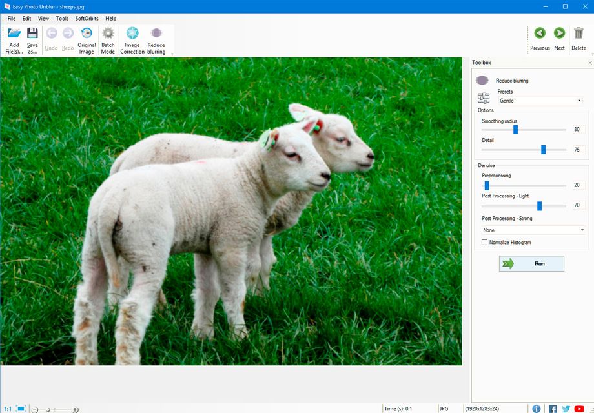This screenshot has height=413, width=594.
Task: Click the Add File(s) toolbar icon
Action: 14,40
